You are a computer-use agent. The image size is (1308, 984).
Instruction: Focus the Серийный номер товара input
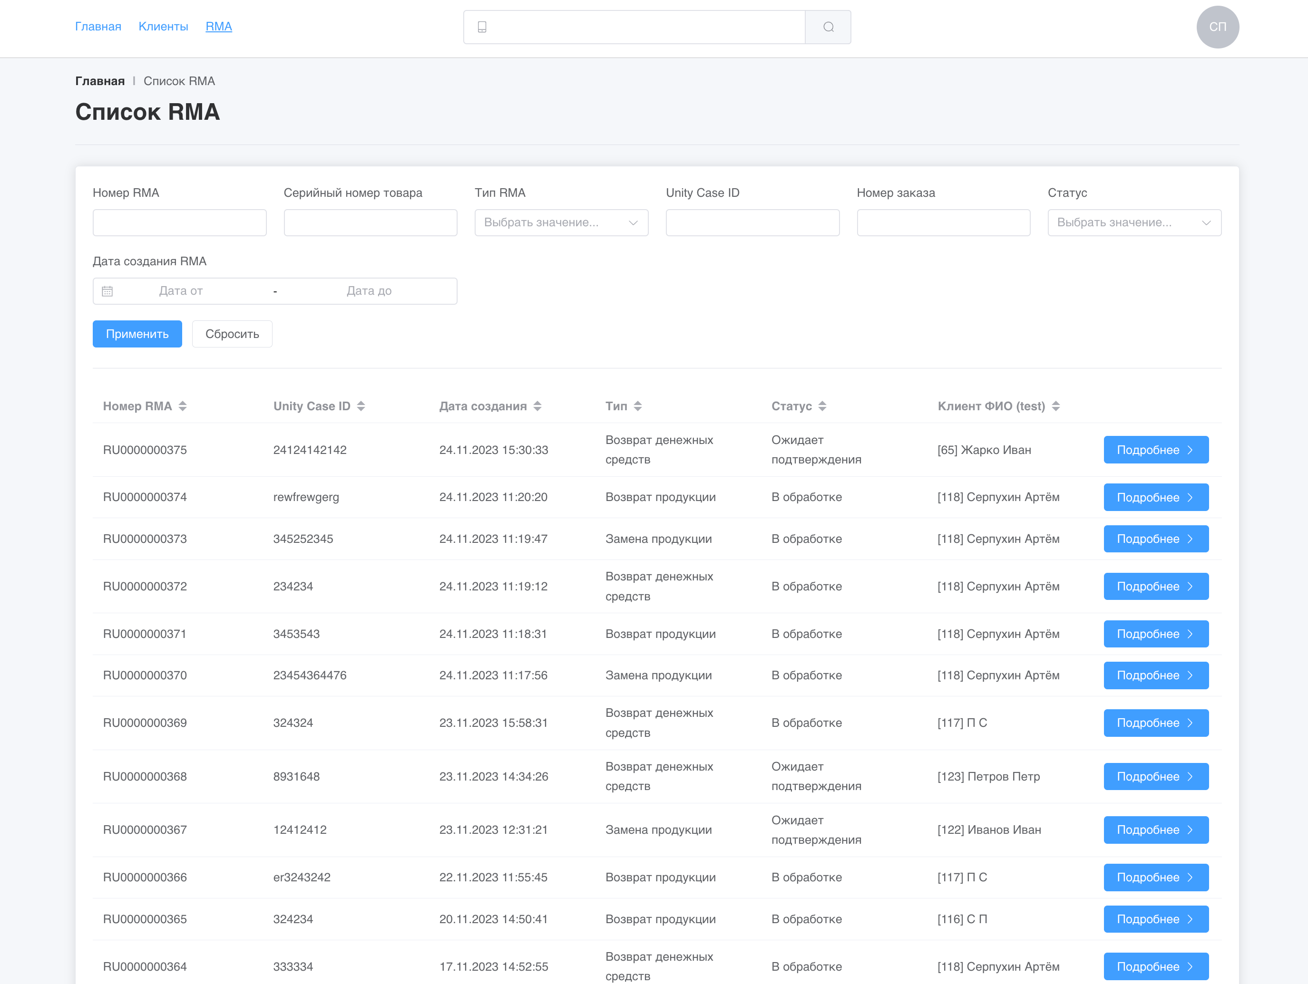370,223
